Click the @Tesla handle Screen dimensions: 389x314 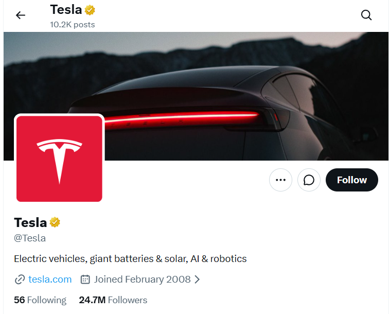coord(30,238)
